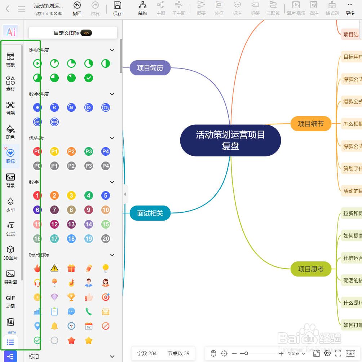Viewport: 362px width, 362px height.
Task: Open the 更多 more menu
Action: click(x=350, y=9)
